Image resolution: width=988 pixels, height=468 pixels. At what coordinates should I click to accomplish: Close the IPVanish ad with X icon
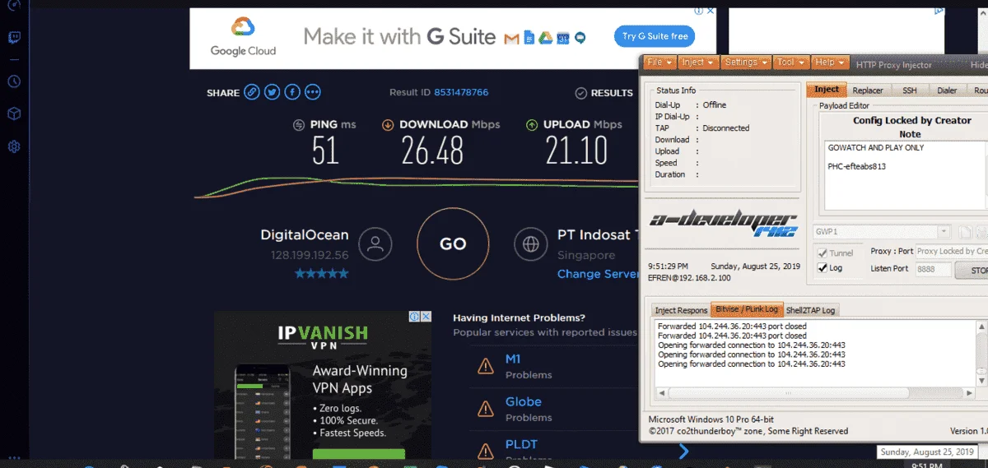coord(426,317)
